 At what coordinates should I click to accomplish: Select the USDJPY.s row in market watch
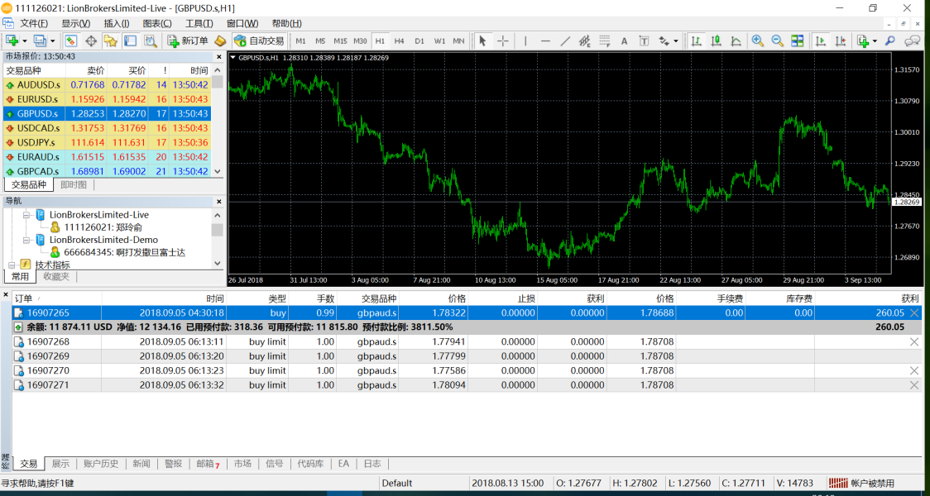[38, 142]
